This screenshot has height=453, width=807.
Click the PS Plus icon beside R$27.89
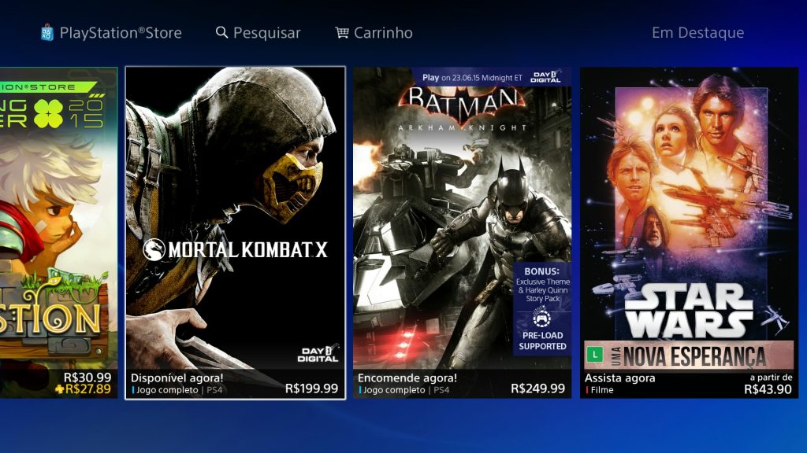pos(59,389)
